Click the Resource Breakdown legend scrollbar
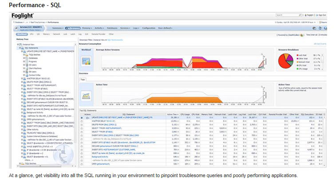The height and width of the screenshot is (182, 336). (322, 62)
